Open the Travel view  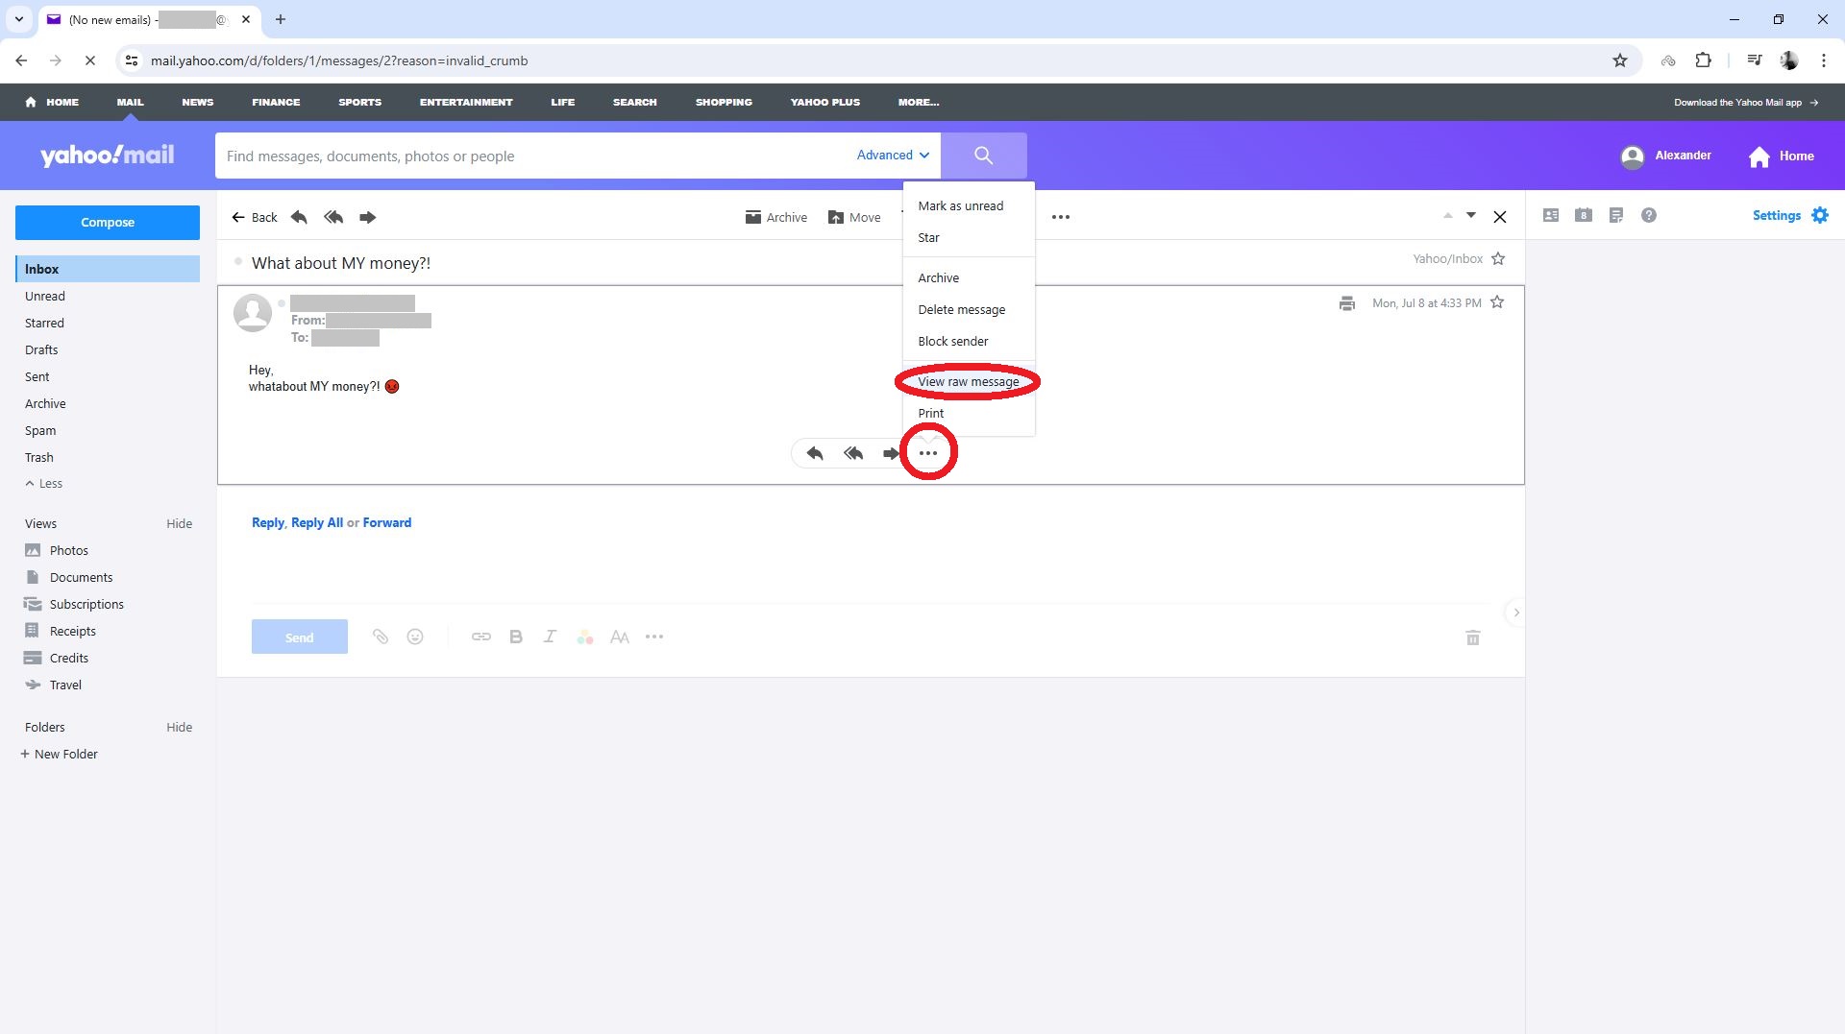54,685
